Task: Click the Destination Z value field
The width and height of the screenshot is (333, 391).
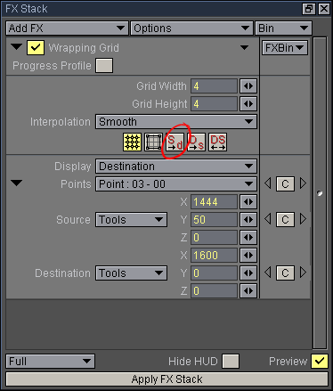Action: point(214,291)
